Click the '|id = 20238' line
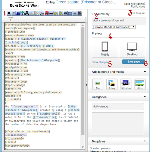This screenshot has height=152, width=150. click(x=13, y=99)
